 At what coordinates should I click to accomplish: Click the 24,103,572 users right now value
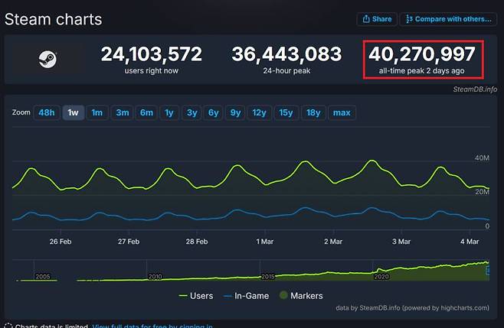152,54
